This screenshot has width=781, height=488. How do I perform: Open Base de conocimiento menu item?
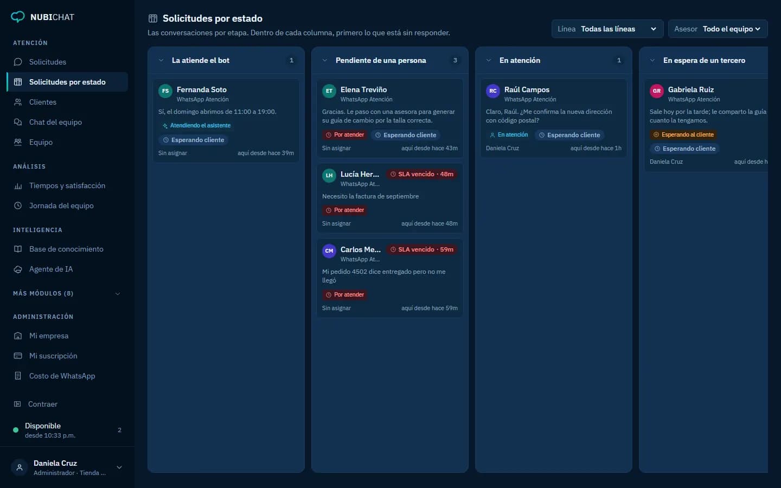coord(67,249)
